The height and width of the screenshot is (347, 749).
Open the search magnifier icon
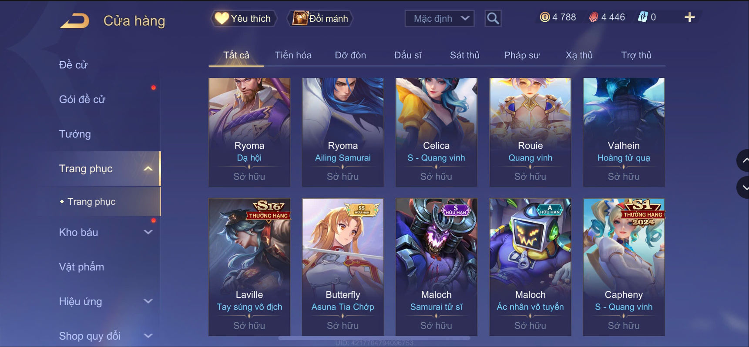(493, 18)
